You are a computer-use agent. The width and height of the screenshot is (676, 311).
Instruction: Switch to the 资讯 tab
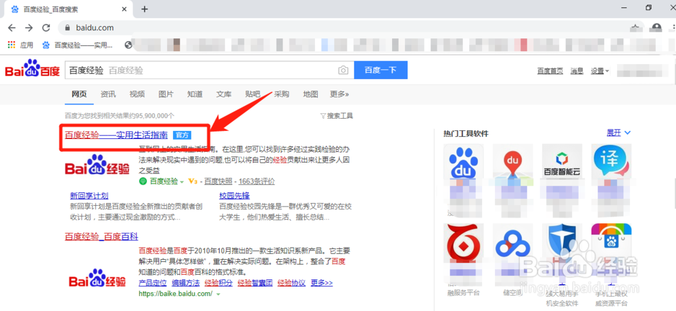(x=107, y=94)
